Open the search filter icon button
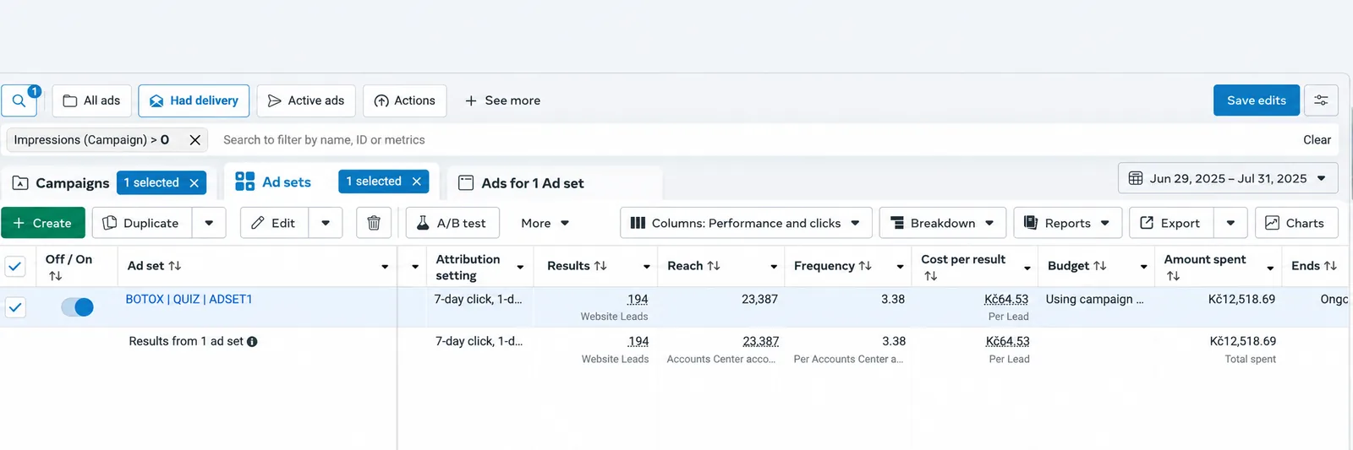This screenshot has height=450, width=1353. coord(19,100)
